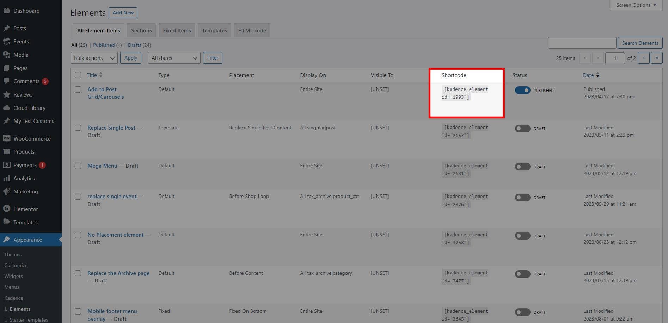Select the Media library icon
This screenshot has height=323, width=668.
(x=7, y=55)
